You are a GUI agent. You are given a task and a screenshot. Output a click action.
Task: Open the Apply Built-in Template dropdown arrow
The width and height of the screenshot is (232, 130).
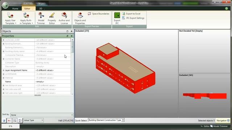(x=32, y=23)
